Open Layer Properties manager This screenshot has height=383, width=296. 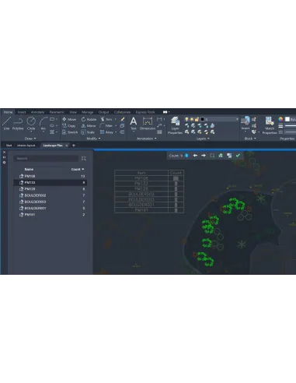(x=175, y=125)
